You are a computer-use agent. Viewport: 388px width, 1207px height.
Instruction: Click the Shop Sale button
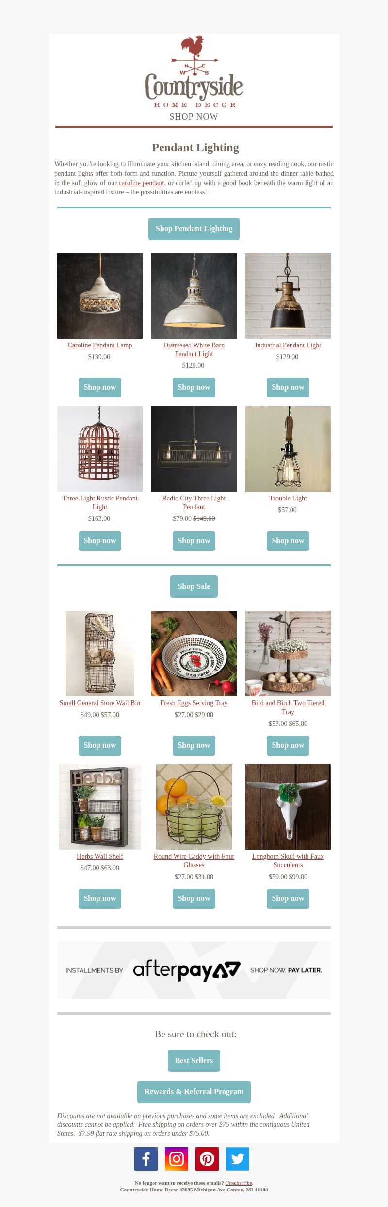pos(194,586)
